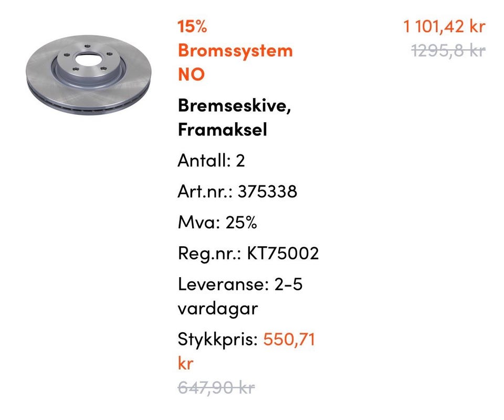Open the Bromssystem NO campaign text
Image resolution: width=504 pixels, height=420 pixels.
click(x=235, y=62)
